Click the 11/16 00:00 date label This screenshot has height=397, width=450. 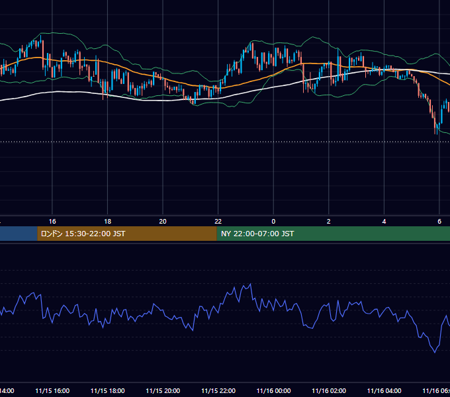[x=273, y=390]
